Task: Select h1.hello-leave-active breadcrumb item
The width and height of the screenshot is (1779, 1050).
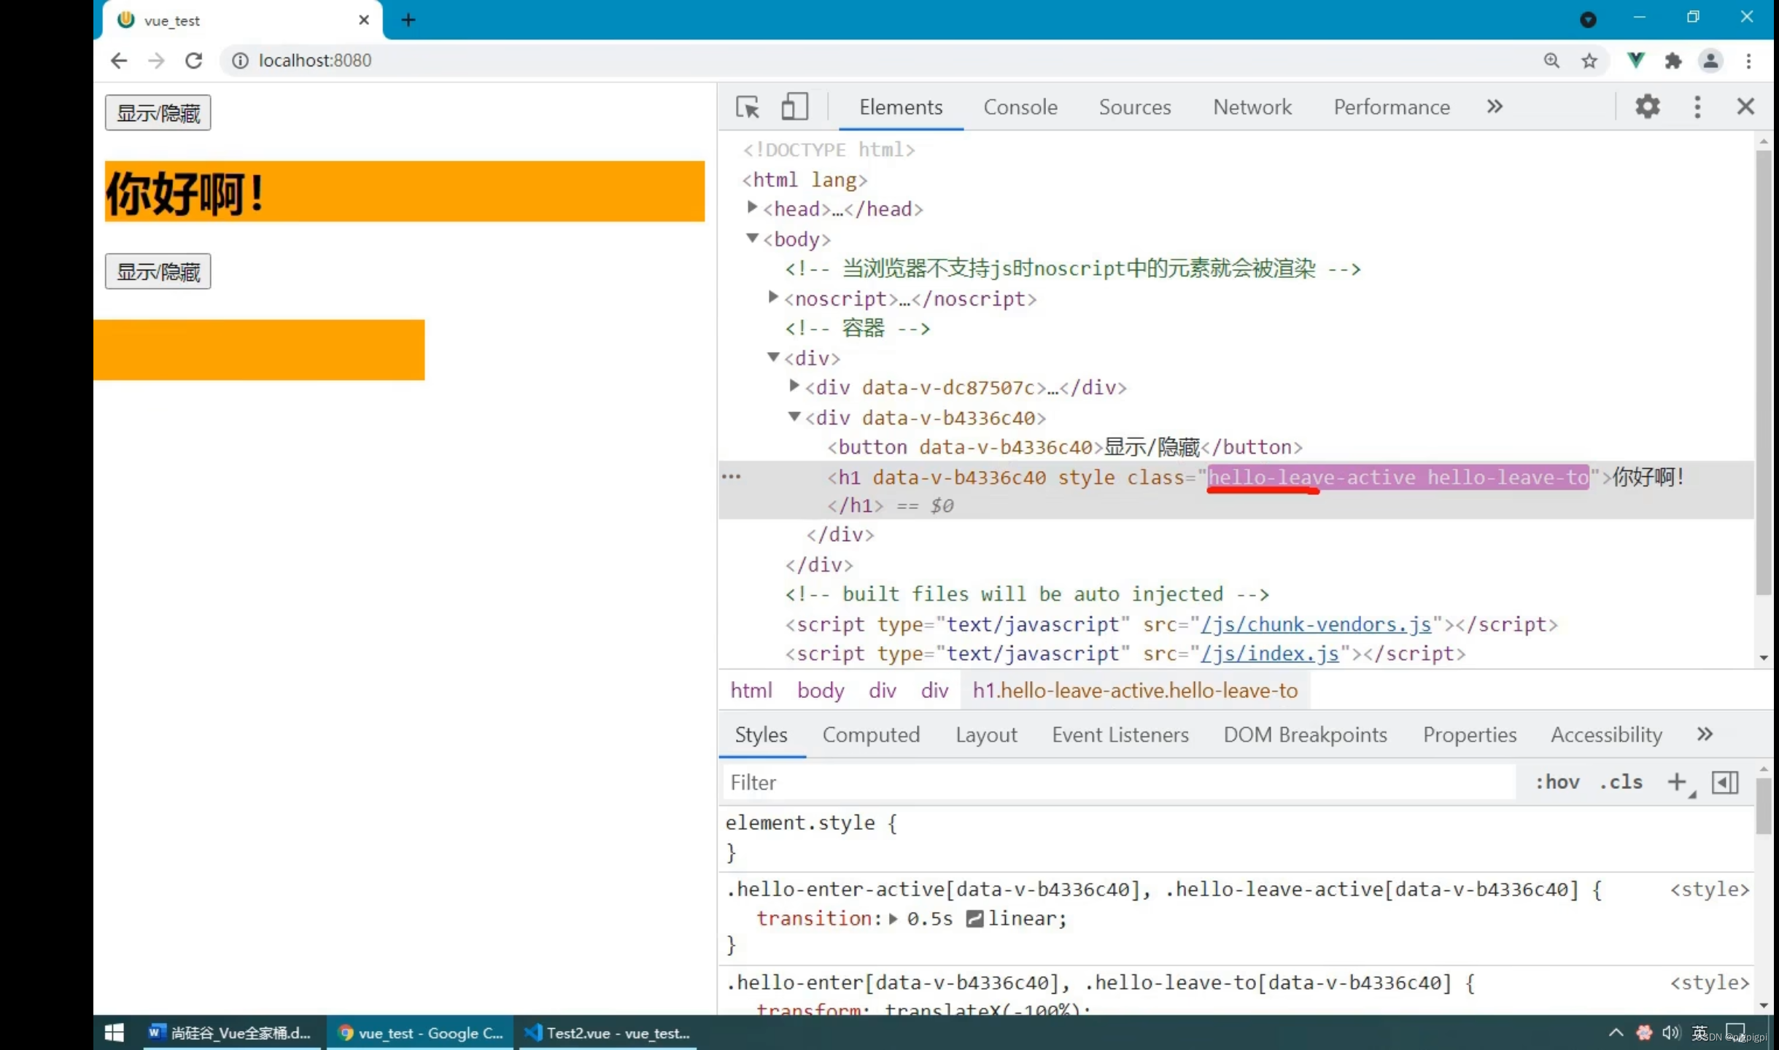Action: coord(1135,691)
